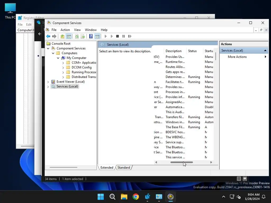271x203 pixels.
Task: Refresh the services list via toolbar
Action: pos(77,36)
